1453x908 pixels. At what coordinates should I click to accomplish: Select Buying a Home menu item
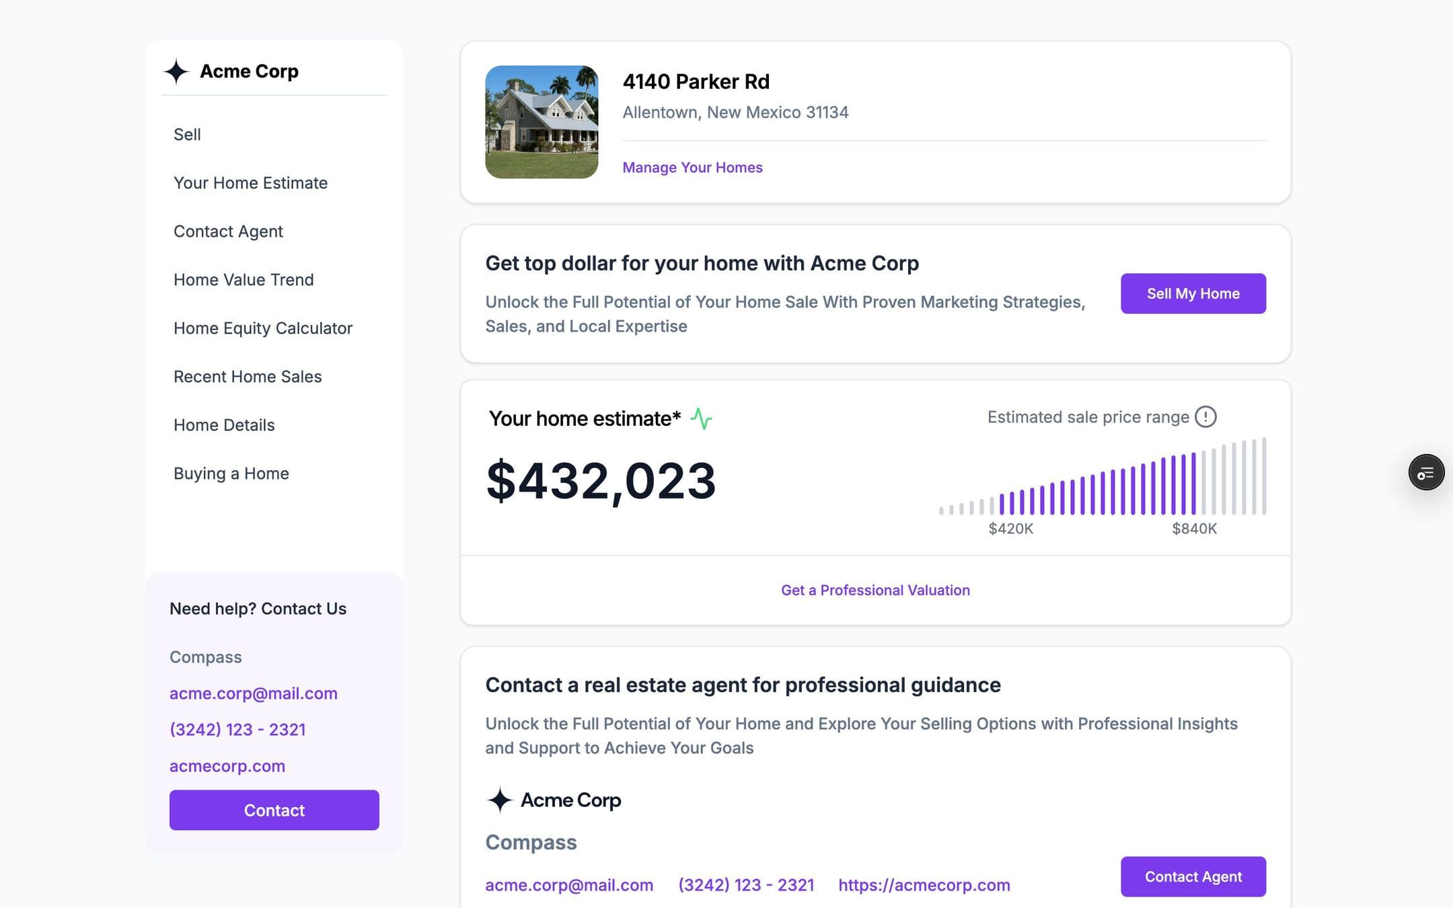point(231,474)
